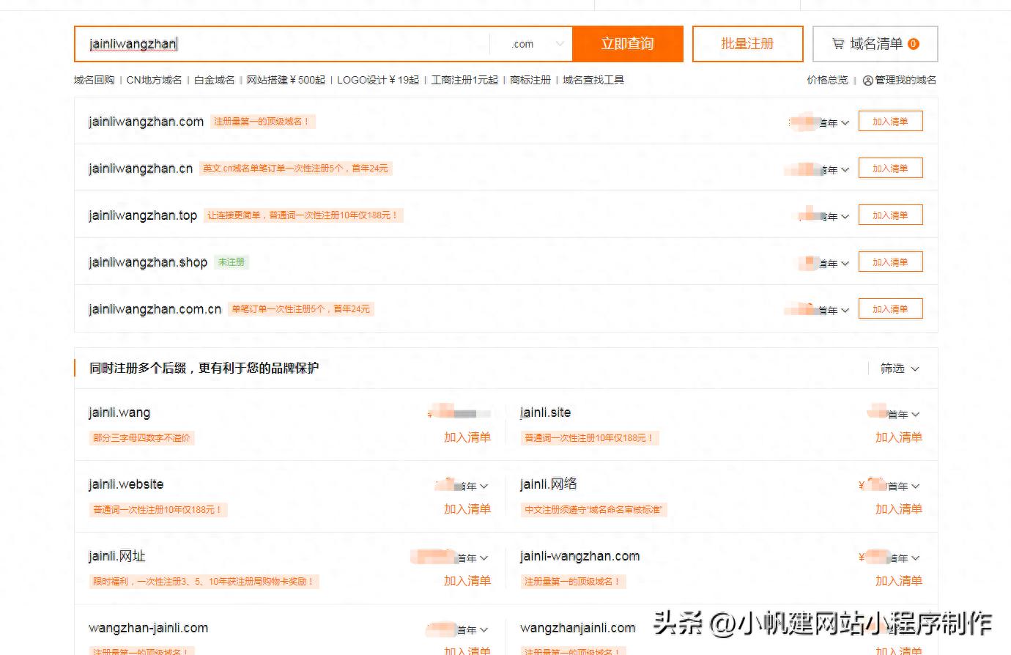Click the 让连接更简单 promo tag on jainliwangzhan.top
1011x655 pixels.
tap(303, 215)
